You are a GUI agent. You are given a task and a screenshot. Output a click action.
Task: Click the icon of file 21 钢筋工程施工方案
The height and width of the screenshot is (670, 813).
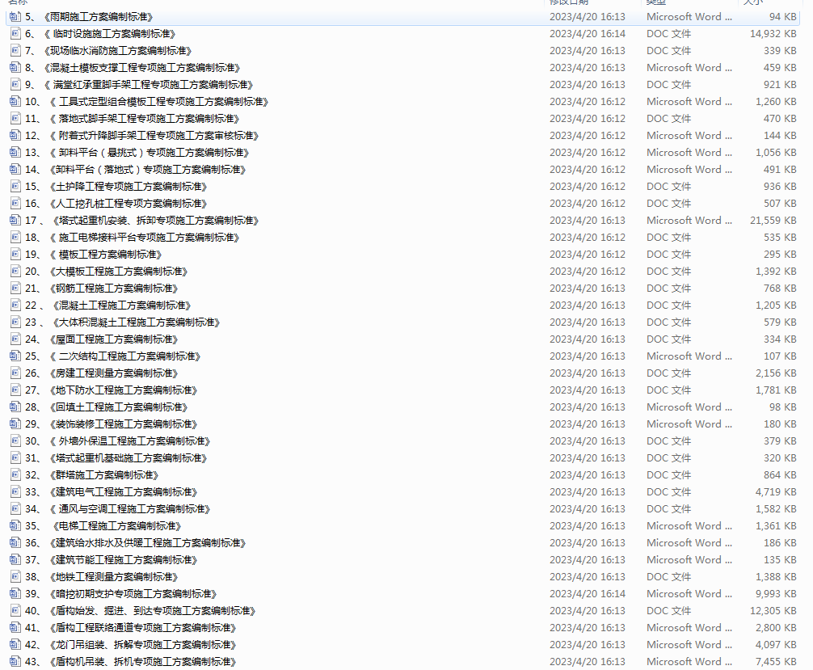pos(15,289)
